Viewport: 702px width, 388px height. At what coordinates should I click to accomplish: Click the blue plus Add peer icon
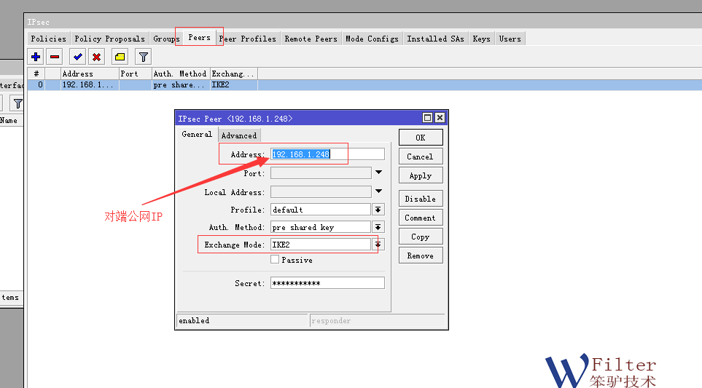(36, 57)
